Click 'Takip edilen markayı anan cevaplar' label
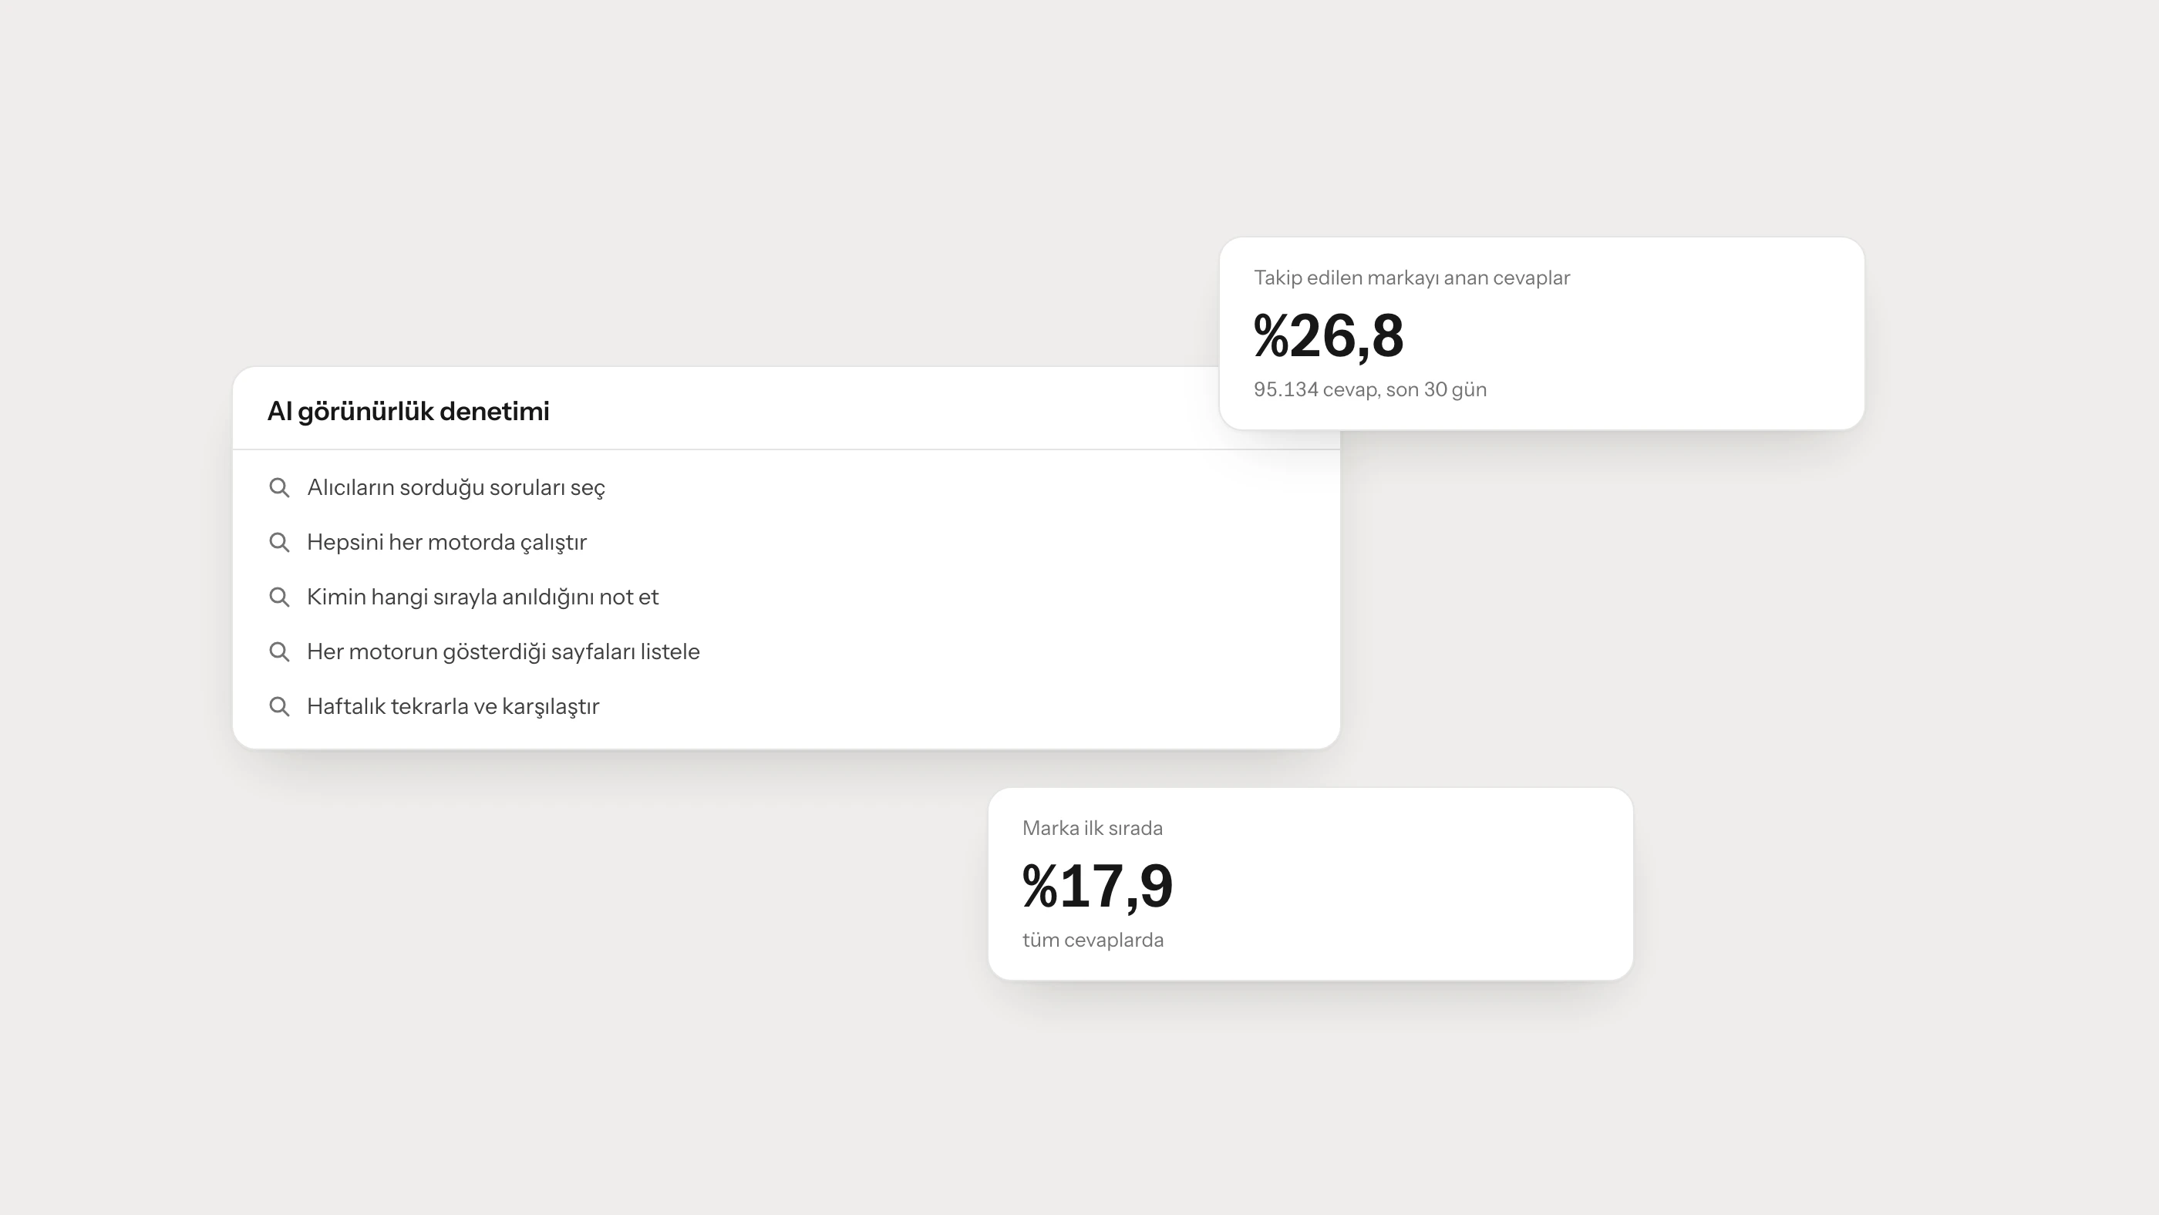Viewport: 2159px width, 1215px height. (x=1411, y=278)
